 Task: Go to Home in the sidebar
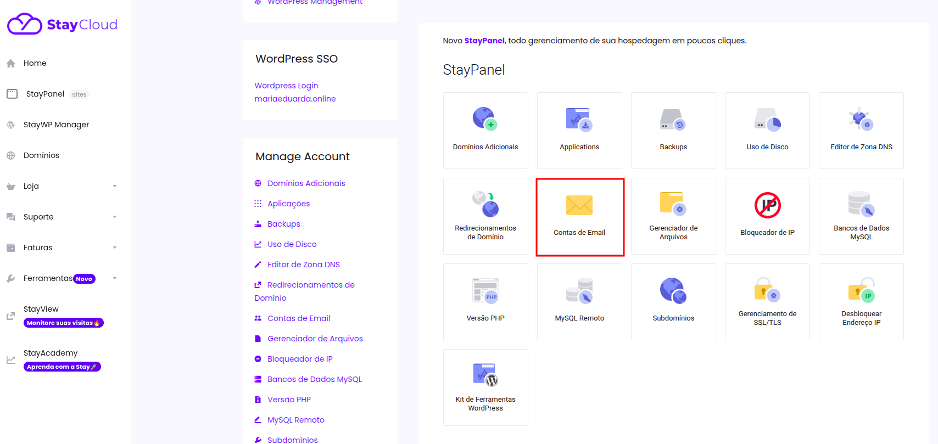click(x=35, y=63)
